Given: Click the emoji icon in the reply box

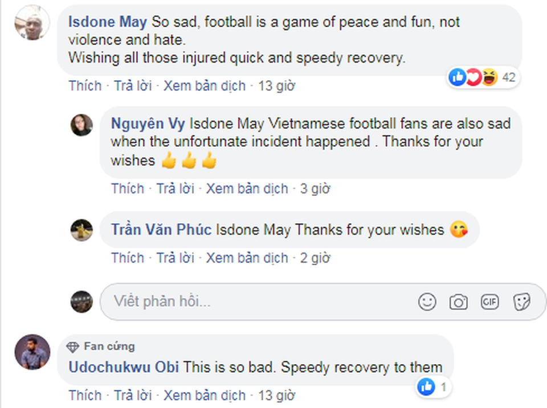Looking at the screenshot, I should 427,302.
